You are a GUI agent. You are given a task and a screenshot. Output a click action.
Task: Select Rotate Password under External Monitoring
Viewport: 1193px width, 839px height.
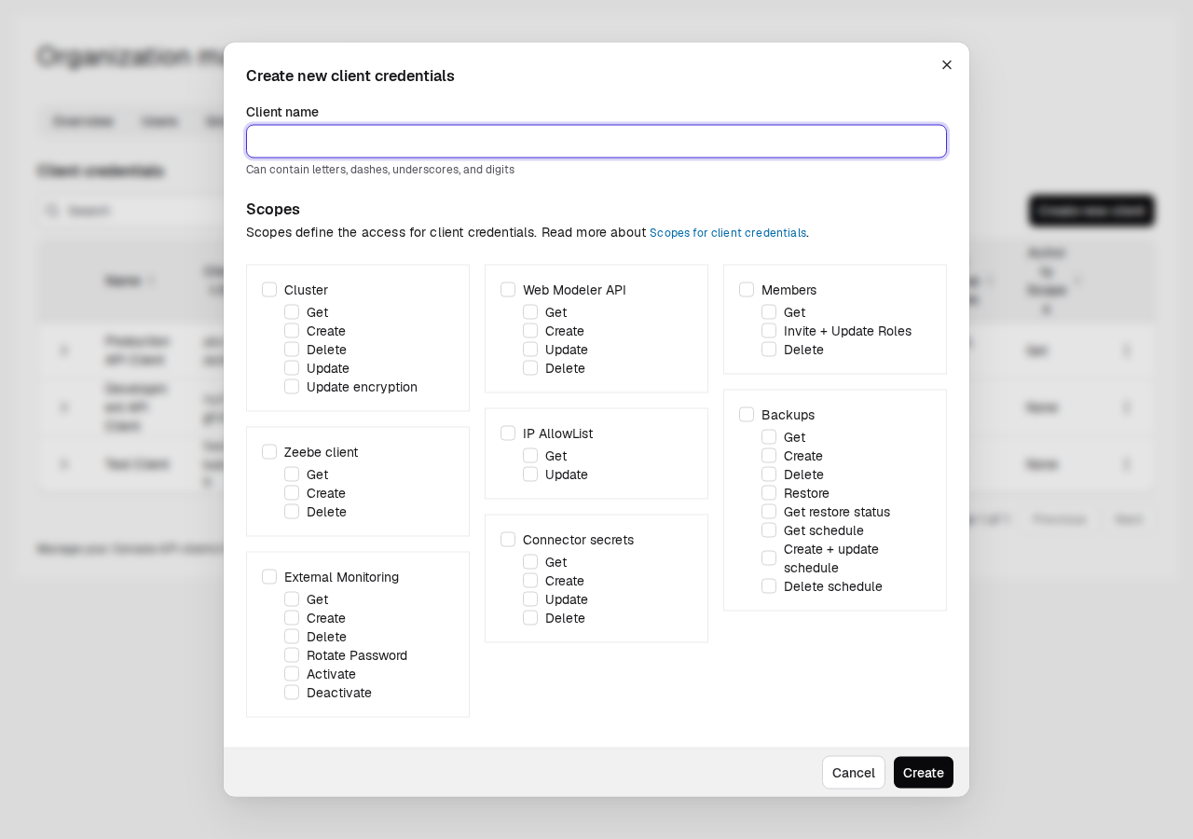292,655
